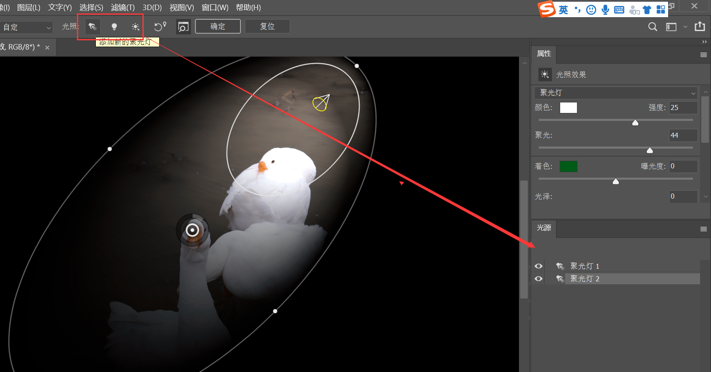Image resolution: width=711 pixels, height=372 pixels.
Task: Add a new point light
Action: tap(114, 27)
